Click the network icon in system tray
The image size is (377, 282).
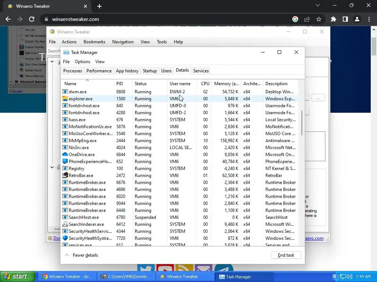[343, 276]
